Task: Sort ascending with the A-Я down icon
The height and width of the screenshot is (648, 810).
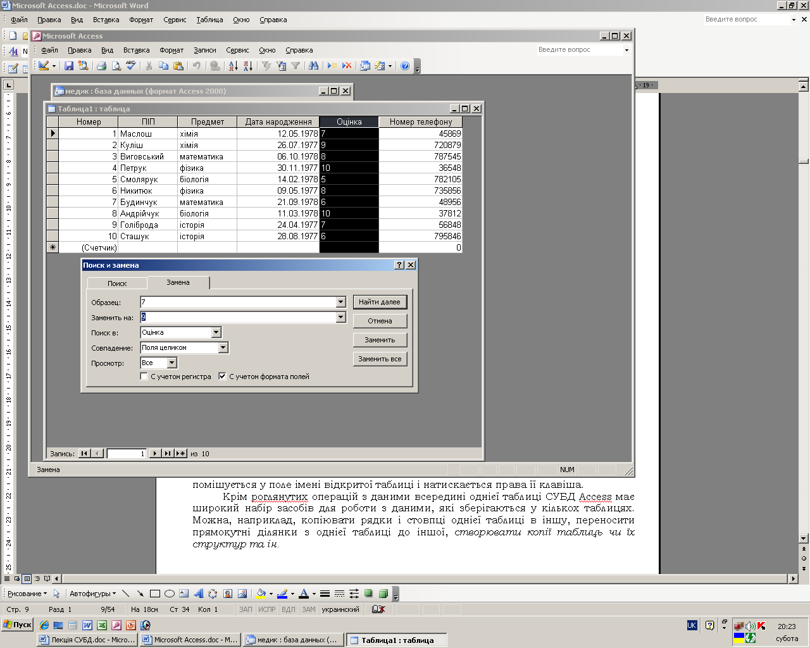Action: click(x=233, y=66)
